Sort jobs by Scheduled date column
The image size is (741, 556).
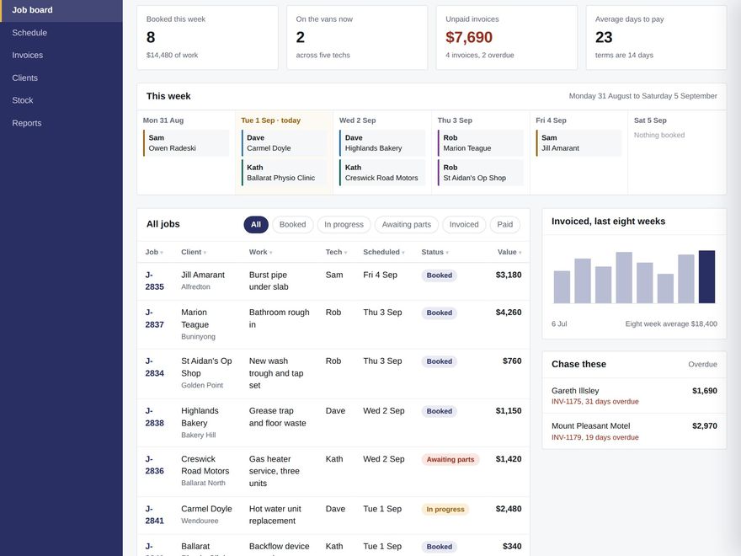click(384, 252)
